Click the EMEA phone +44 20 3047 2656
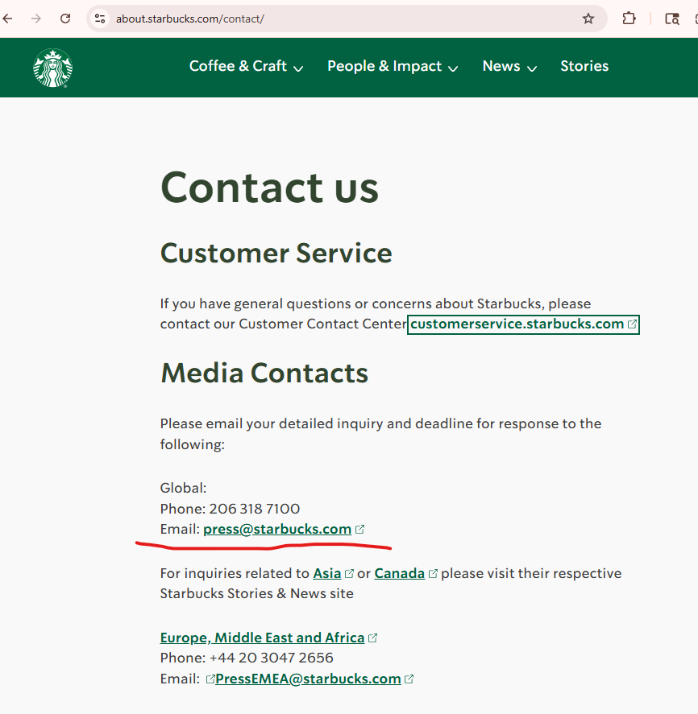 coord(272,658)
